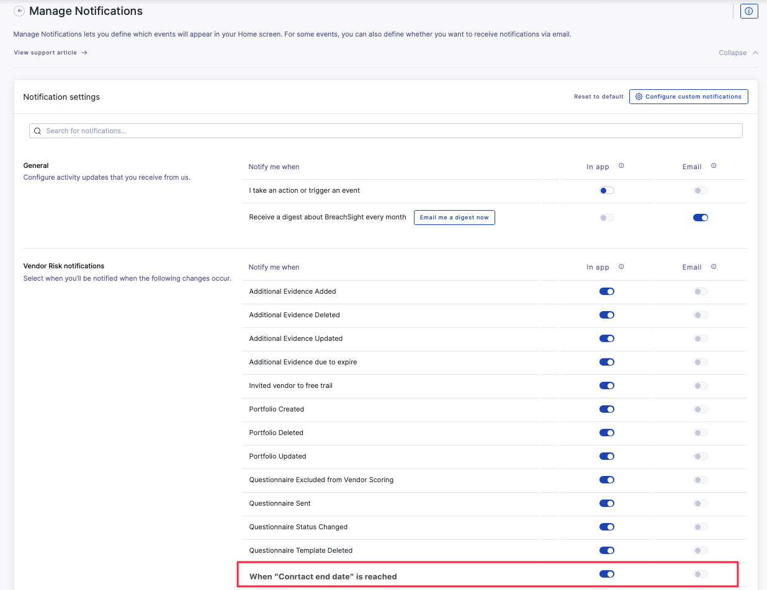The width and height of the screenshot is (767, 590).
Task: Enable Email for Additional Evidence Updated
Action: pyautogui.click(x=701, y=338)
